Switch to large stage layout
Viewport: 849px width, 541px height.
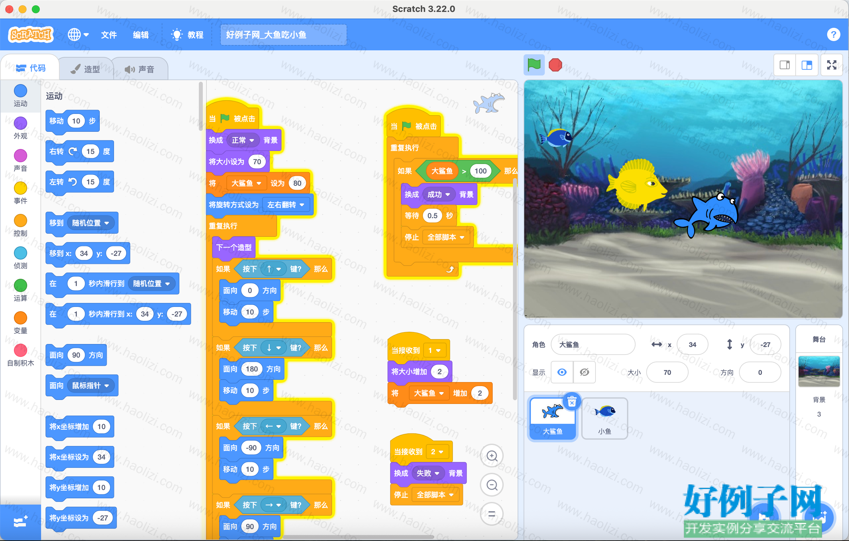pyautogui.click(x=807, y=65)
